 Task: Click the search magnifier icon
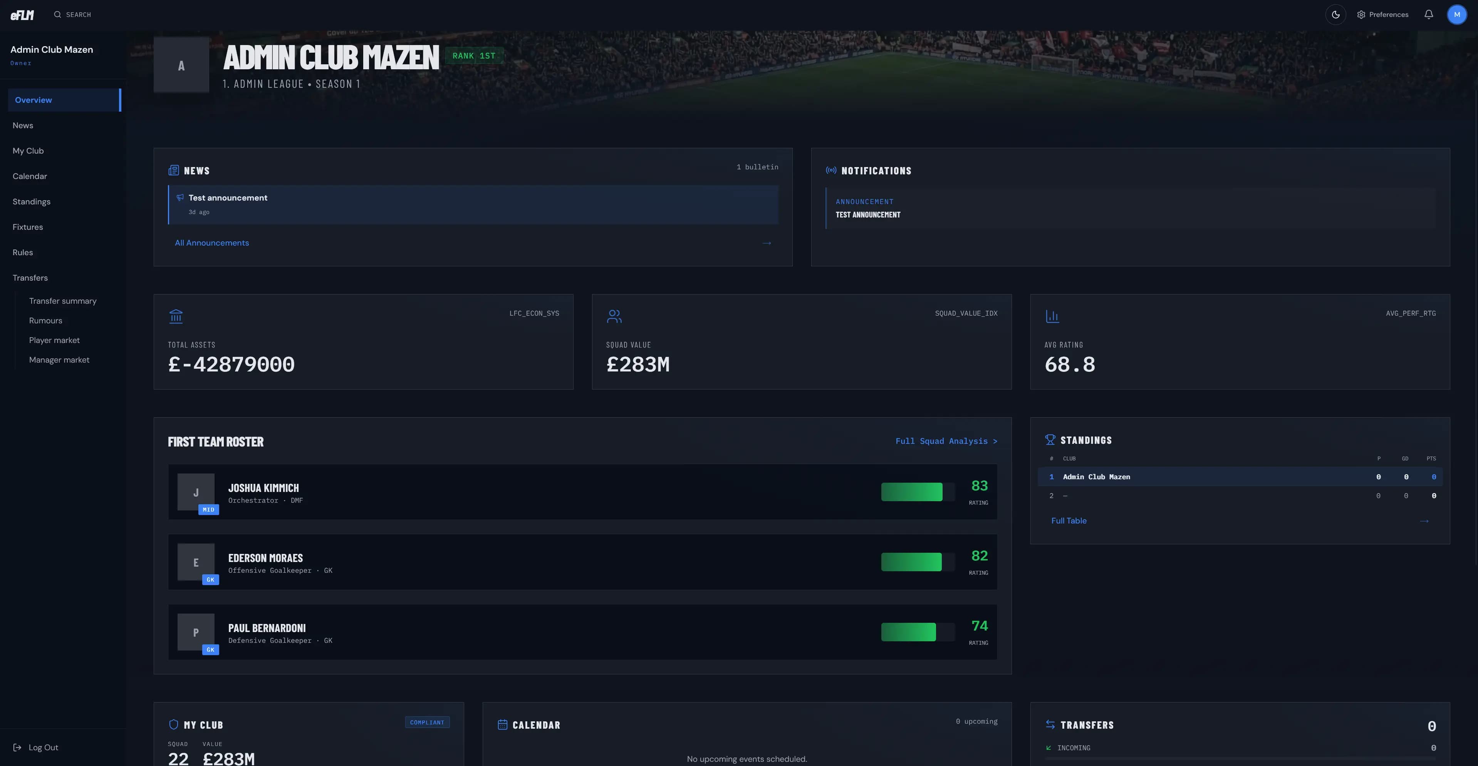(57, 15)
